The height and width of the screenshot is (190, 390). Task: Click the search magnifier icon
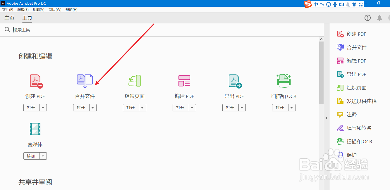click(x=7, y=30)
